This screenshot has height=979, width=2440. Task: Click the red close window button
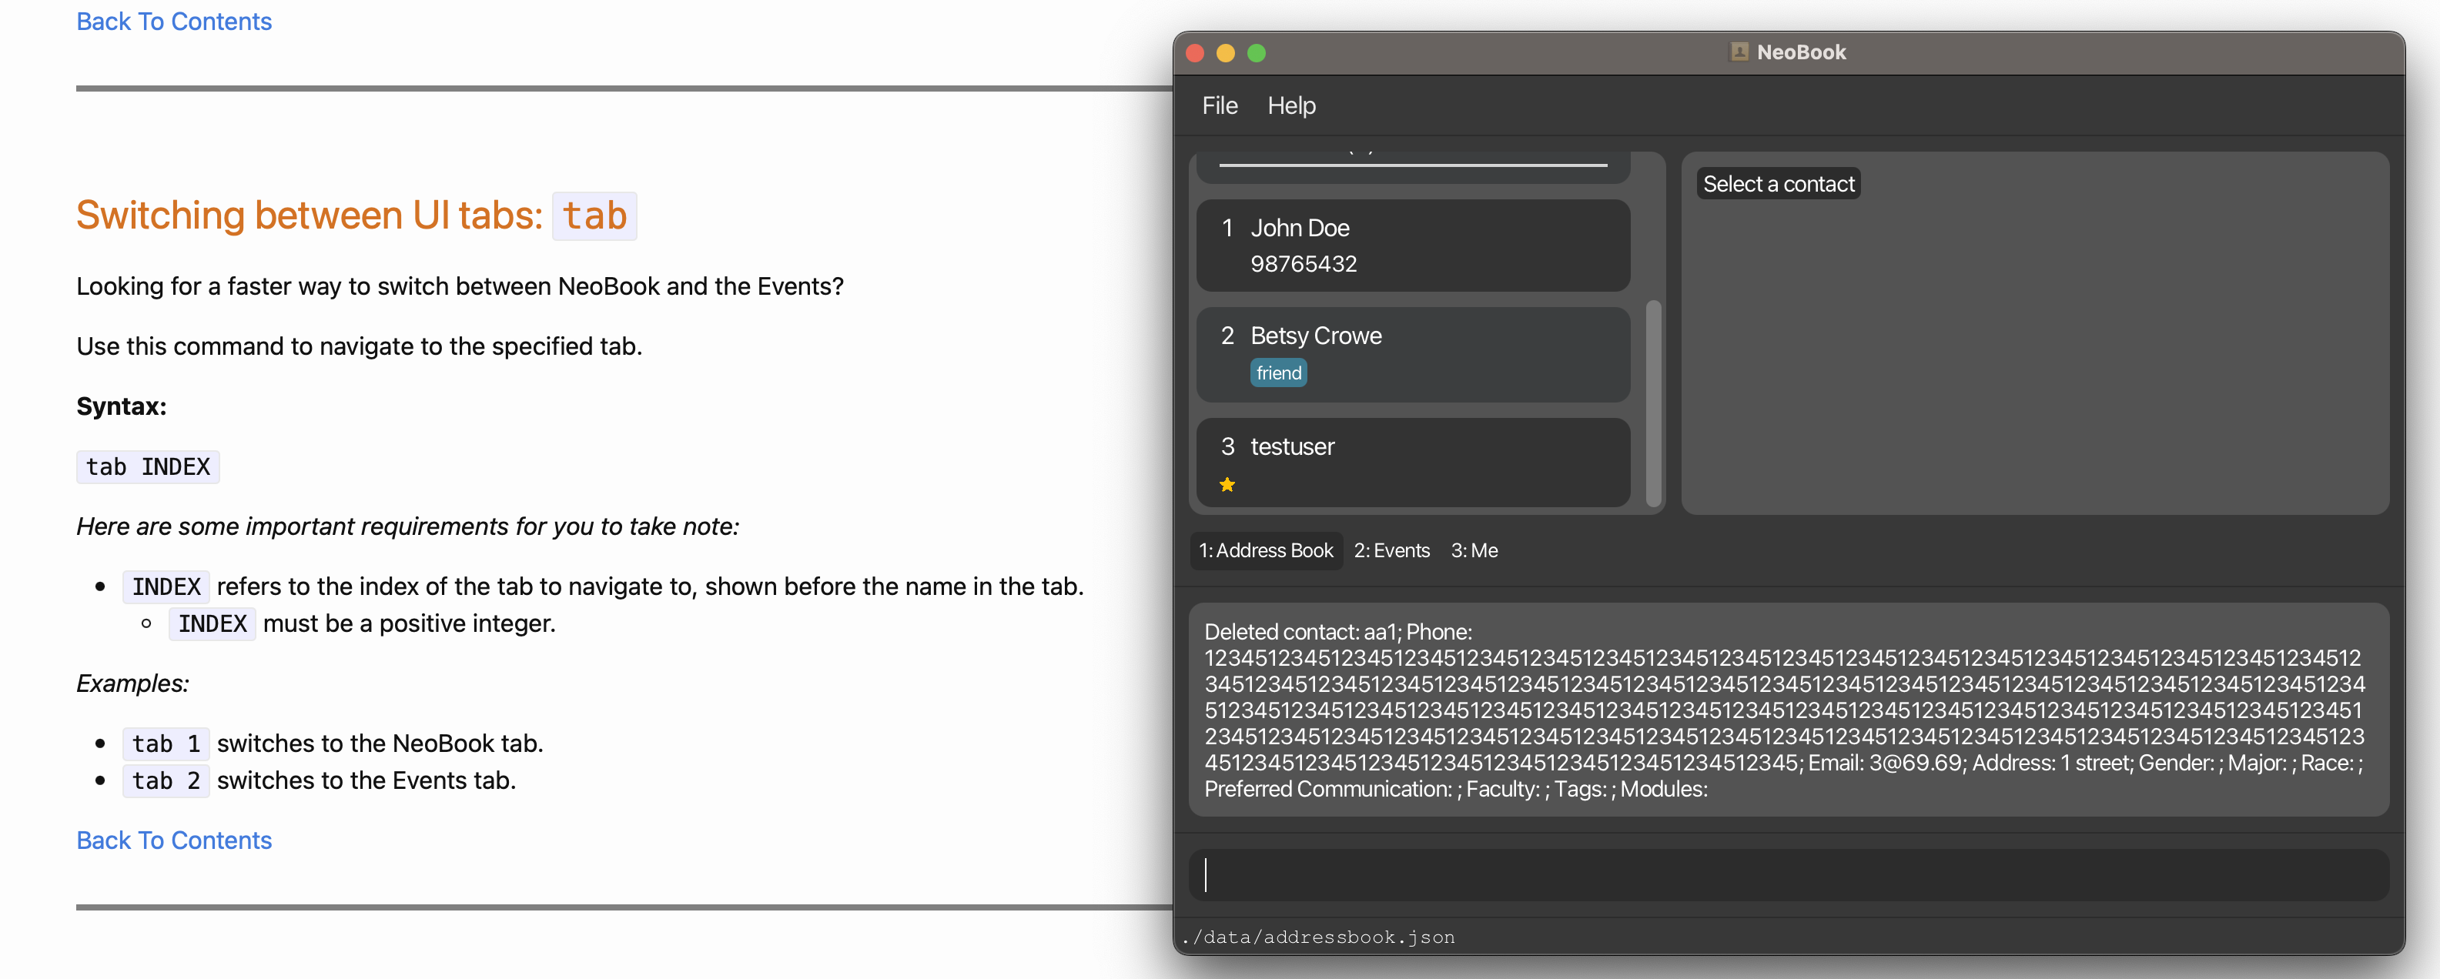click(x=1196, y=53)
